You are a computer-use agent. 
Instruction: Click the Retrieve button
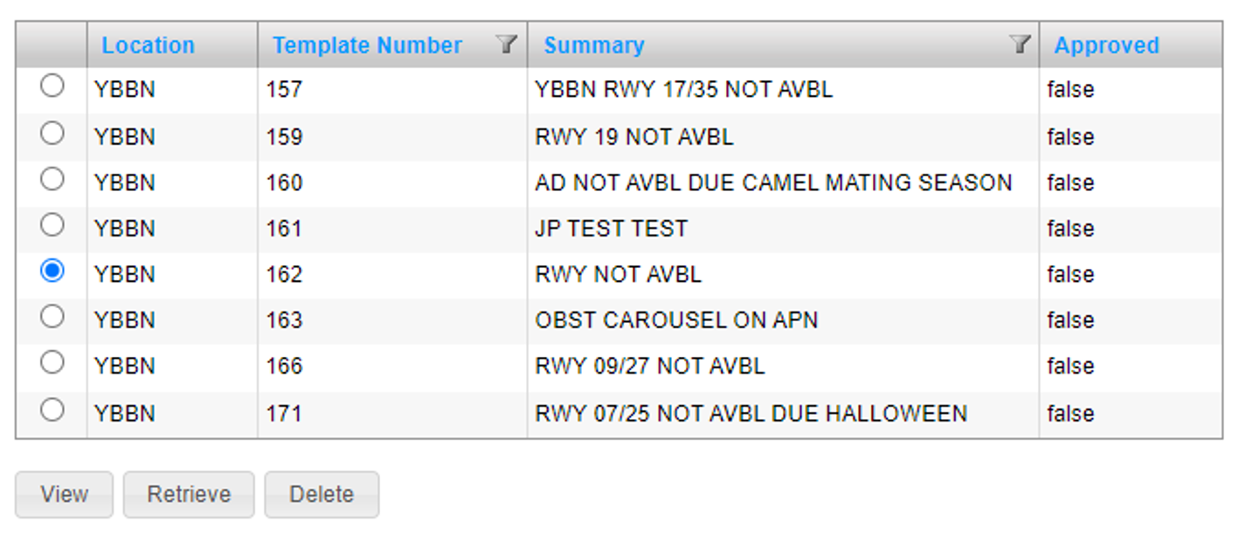click(189, 494)
